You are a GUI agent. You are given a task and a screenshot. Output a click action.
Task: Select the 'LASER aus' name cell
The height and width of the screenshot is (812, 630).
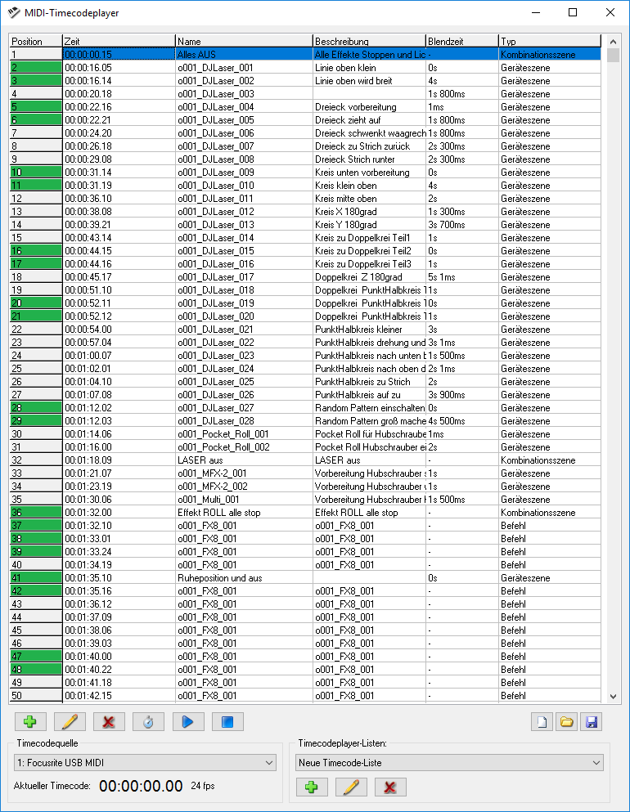pyautogui.click(x=244, y=460)
